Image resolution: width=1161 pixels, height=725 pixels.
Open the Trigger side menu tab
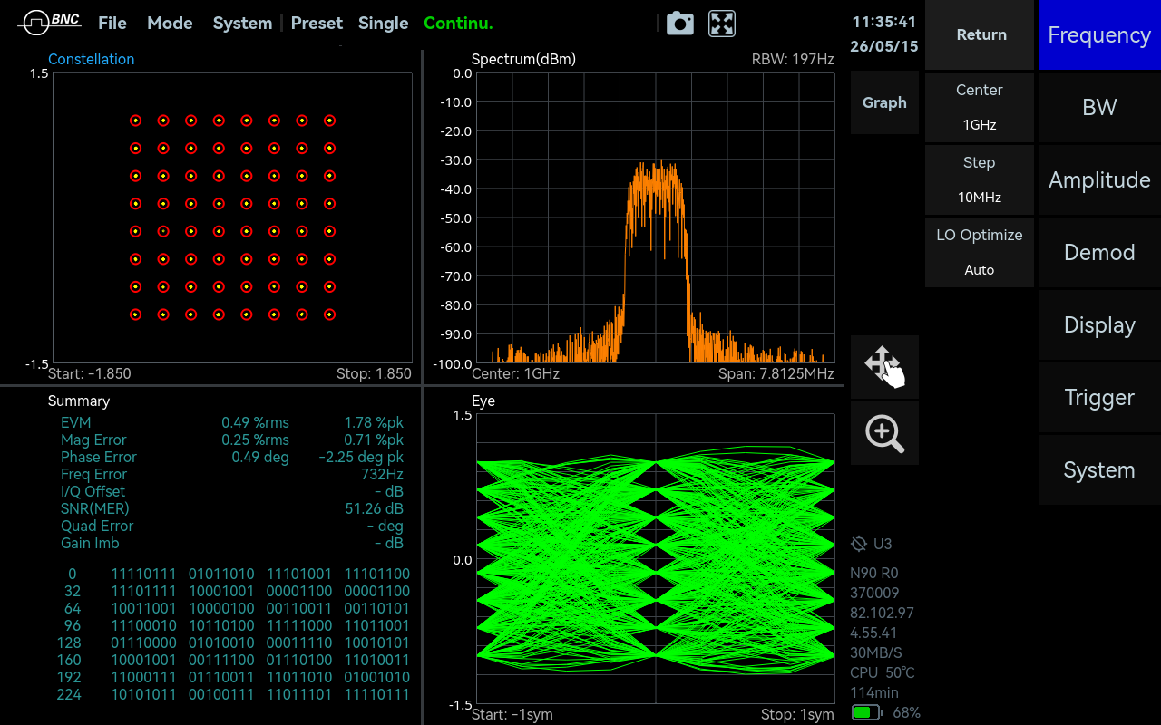point(1099,397)
